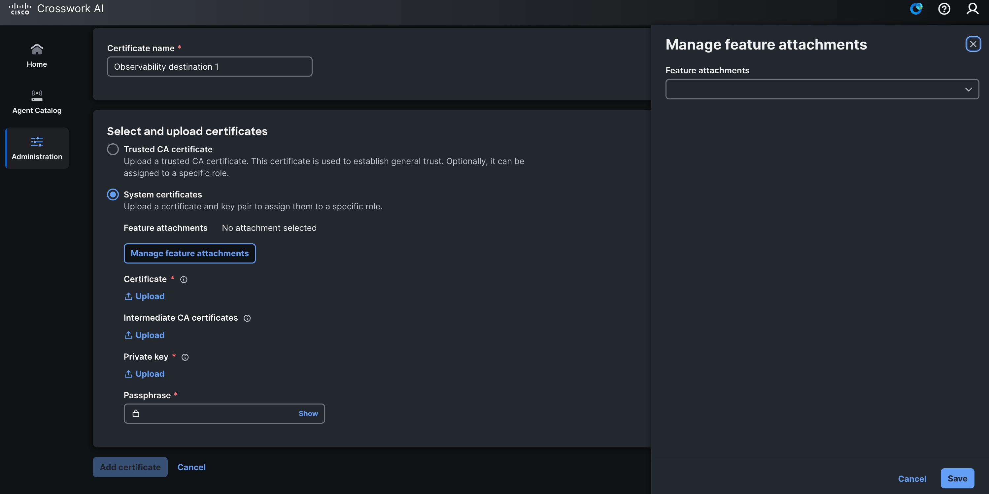Show info tooltip for Private key

click(185, 357)
